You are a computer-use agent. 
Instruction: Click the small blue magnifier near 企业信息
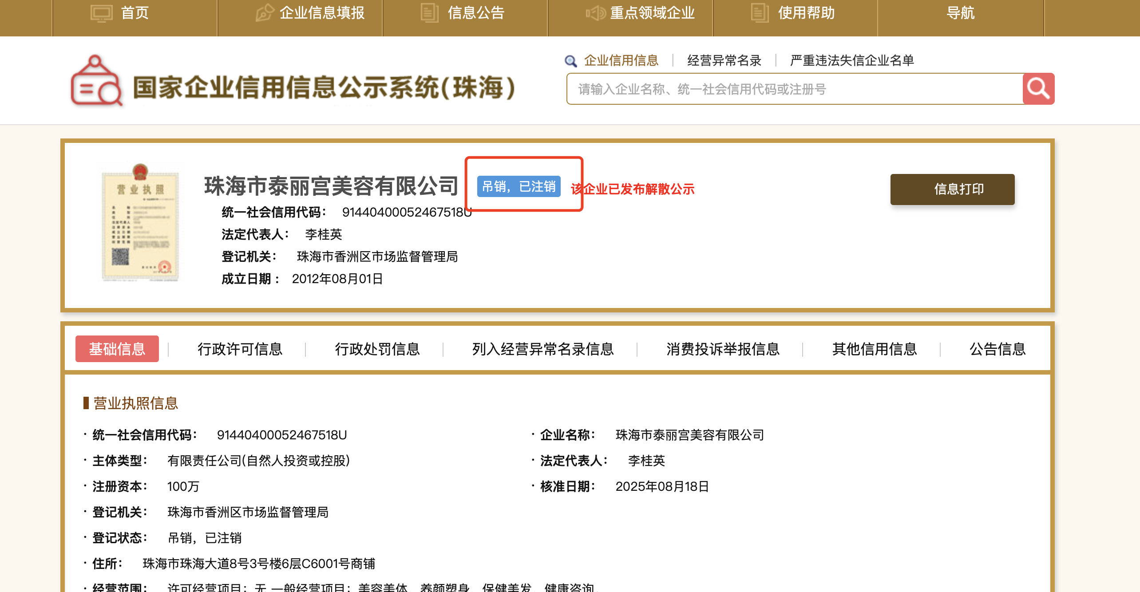pos(570,61)
